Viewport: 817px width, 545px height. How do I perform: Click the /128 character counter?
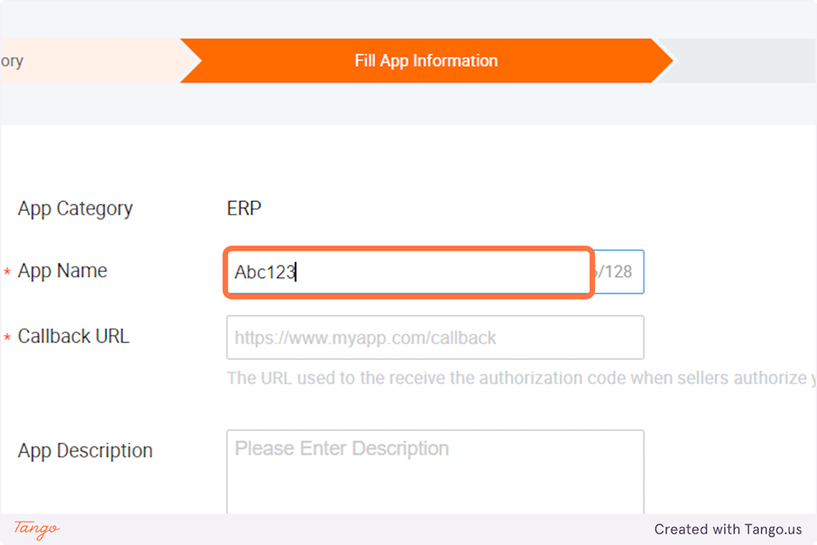coord(617,272)
